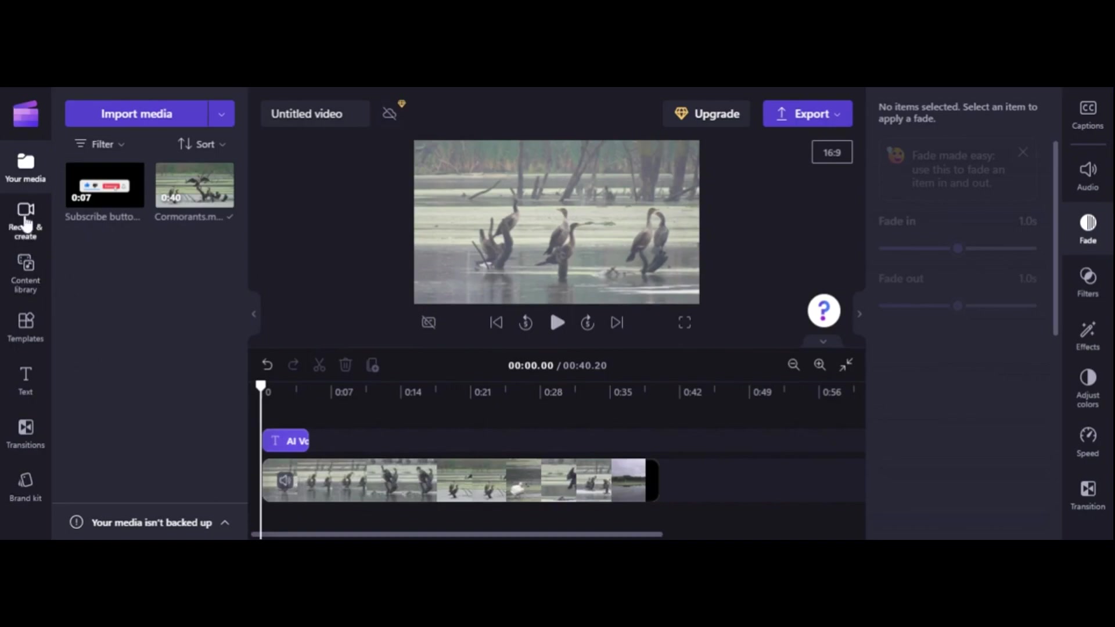Mute the video clip audio
The width and height of the screenshot is (1115, 627).
tap(285, 481)
